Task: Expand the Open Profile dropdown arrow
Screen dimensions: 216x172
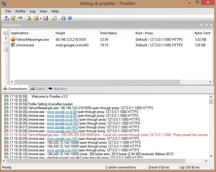Action: pos(41,18)
